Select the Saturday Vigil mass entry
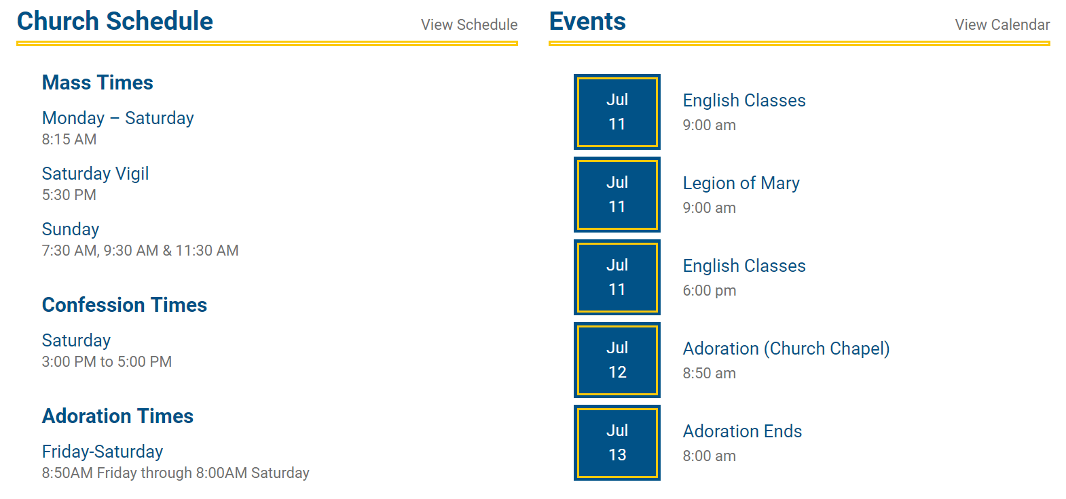This screenshot has height=499, width=1066. (95, 174)
